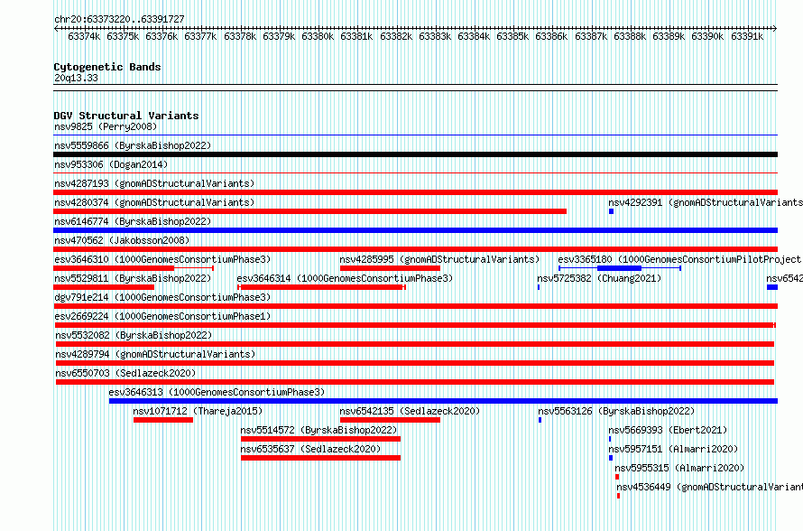803x531 pixels.
Task: Click the red bar under nsv1071712 (Thareja2015)
Action: [x=162, y=420]
